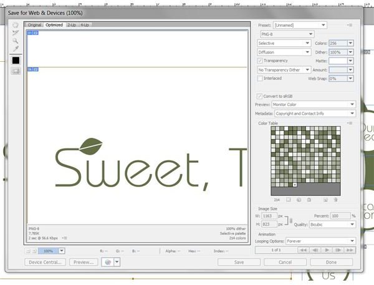Toggle constrain proportions link icon

coord(290,221)
